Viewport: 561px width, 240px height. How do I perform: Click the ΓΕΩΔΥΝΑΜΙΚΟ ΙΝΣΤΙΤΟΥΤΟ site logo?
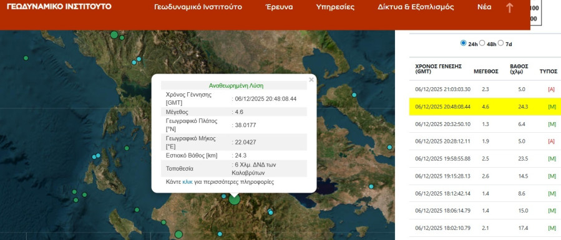(x=59, y=6)
